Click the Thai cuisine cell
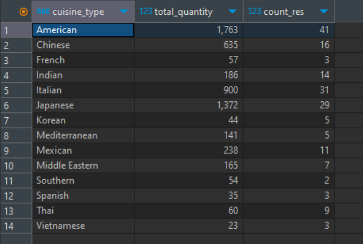 tap(83, 211)
